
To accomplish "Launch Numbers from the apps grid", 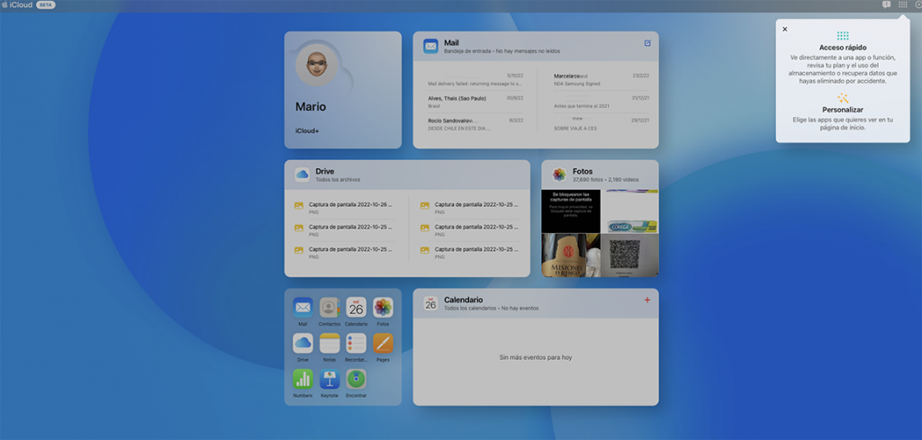I will pos(303,379).
